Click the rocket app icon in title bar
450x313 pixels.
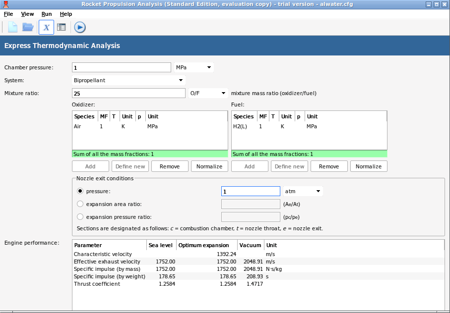point(5,4)
